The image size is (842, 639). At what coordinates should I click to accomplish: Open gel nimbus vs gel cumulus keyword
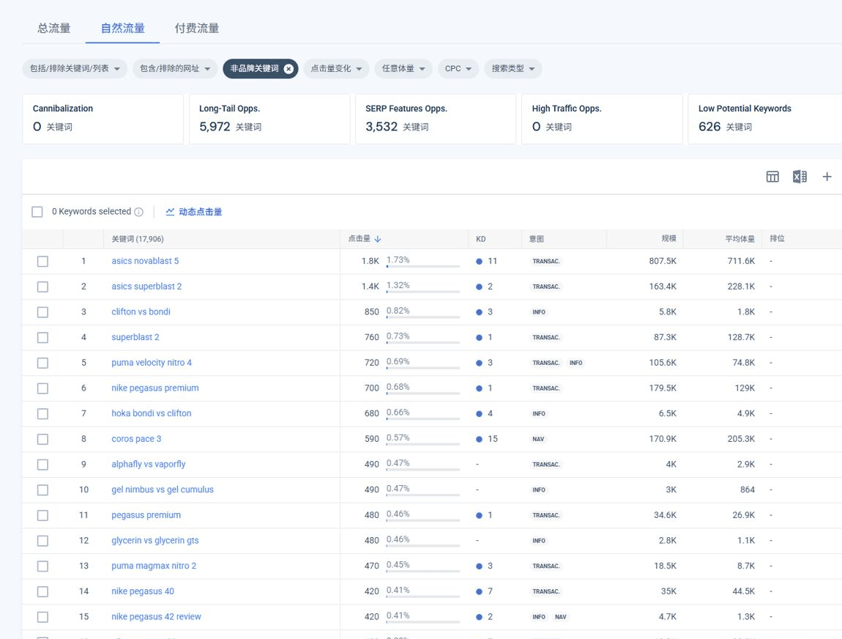coord(162,490)
